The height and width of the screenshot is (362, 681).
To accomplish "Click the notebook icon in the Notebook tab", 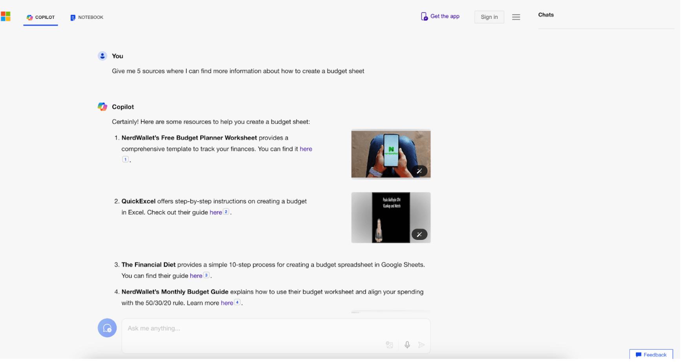I will click(x=73, y=18).
